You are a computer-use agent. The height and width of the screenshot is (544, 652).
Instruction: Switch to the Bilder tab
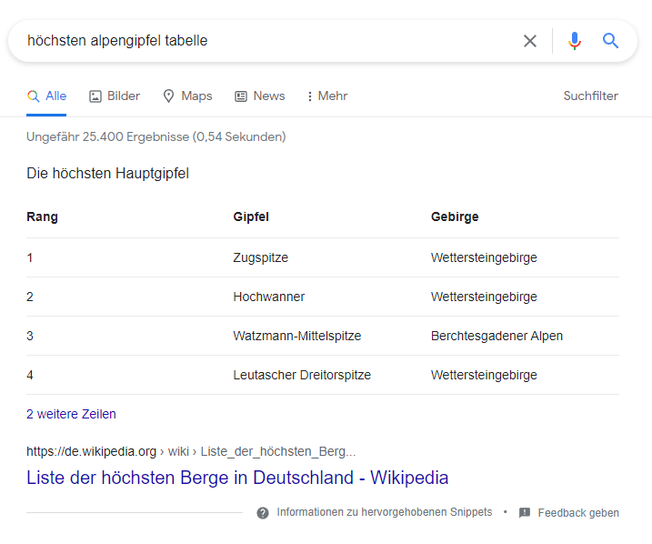click(115, 96)
